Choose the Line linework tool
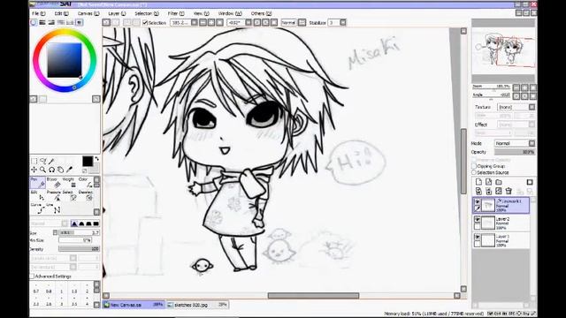566x318 pixels. [x=53, y=208]
